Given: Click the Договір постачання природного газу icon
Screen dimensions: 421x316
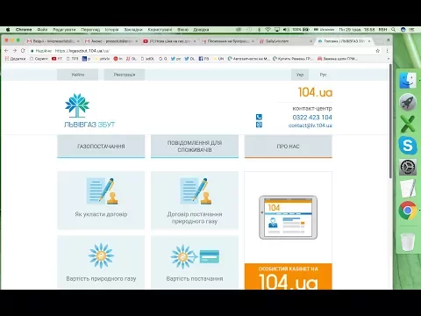Looking at the screenshot, I should (x=195, y=191).
